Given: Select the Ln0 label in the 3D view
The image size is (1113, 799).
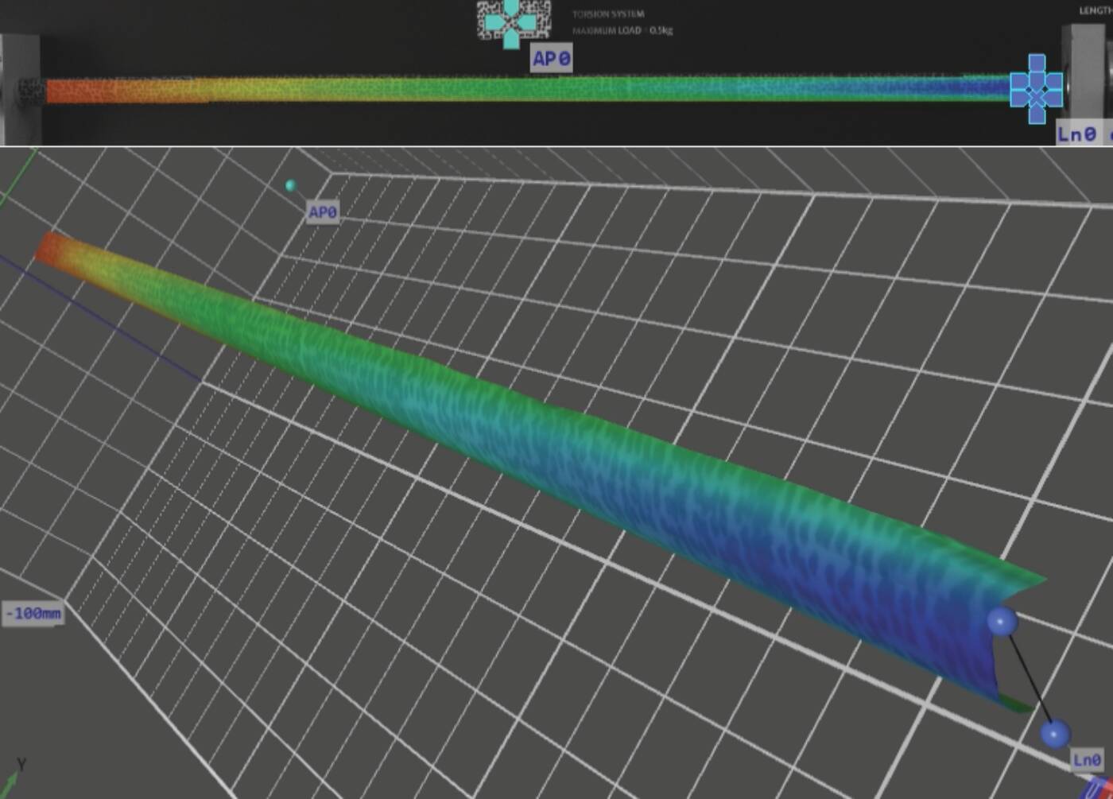Looking at the screenshot, I should (x=1087, y=759).
